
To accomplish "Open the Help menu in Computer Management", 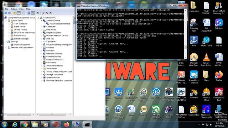I will click(x=28, y=9).
